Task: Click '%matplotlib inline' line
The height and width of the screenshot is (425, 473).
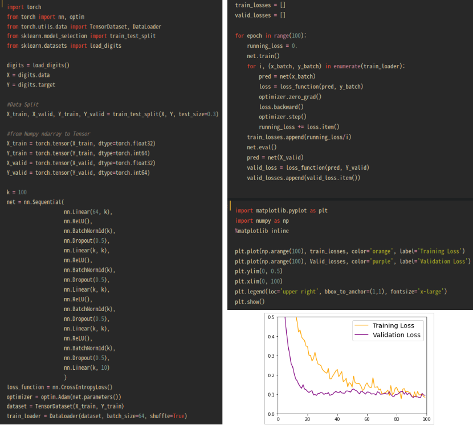Action: (x=262, y=231)
